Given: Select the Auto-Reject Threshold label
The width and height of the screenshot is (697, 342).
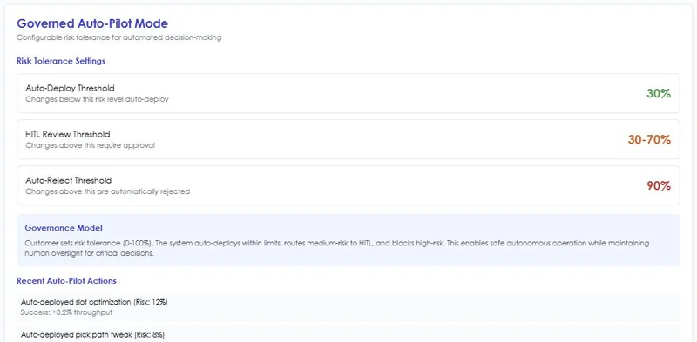Looking at the screenshot, I should (x=69, y=180).
